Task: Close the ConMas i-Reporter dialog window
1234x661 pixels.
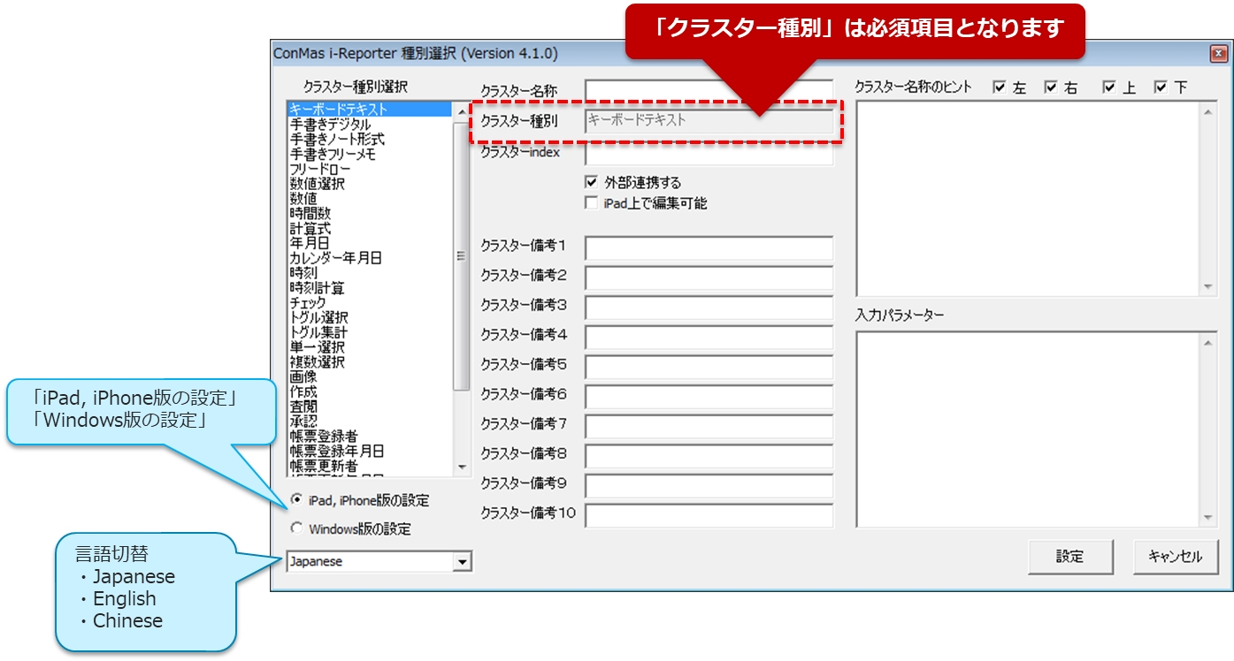Action: point(1218,54)
